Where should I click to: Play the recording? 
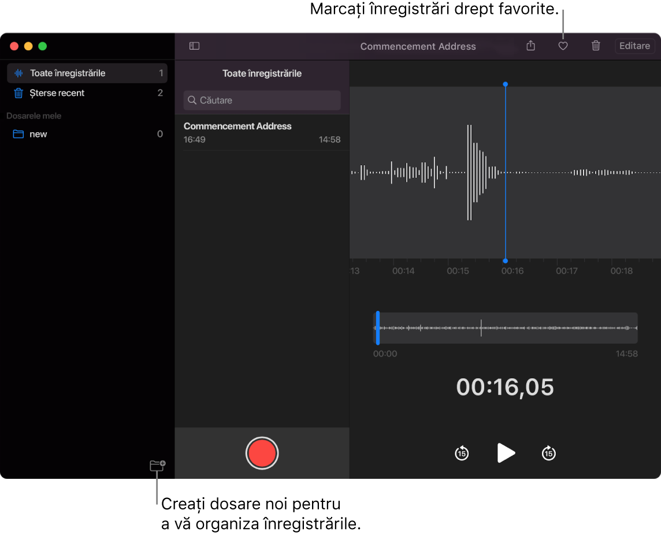pos(505,453)
